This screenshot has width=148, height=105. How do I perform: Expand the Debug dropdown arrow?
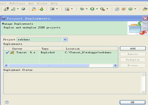[87, 9]
